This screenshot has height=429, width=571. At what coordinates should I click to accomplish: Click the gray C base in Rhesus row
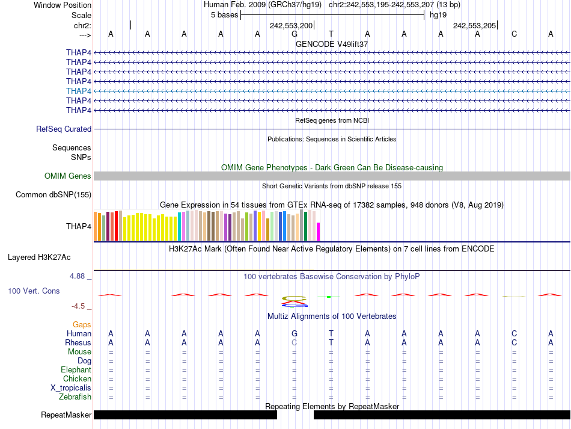[x=294, y=342]
